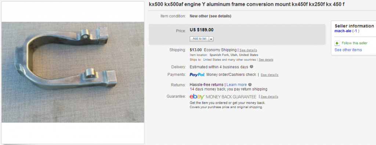Click Learn more about hassle-free returns
The height and width of the screenshot is (145, 376).
[x=236, y=85]
